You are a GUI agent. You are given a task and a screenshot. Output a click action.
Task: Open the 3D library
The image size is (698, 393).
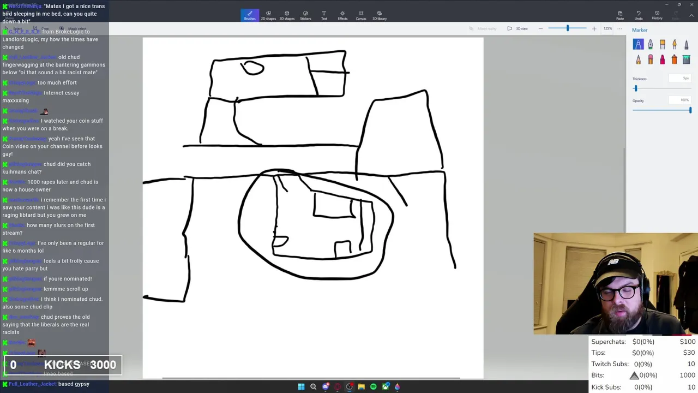click(380, 15)
